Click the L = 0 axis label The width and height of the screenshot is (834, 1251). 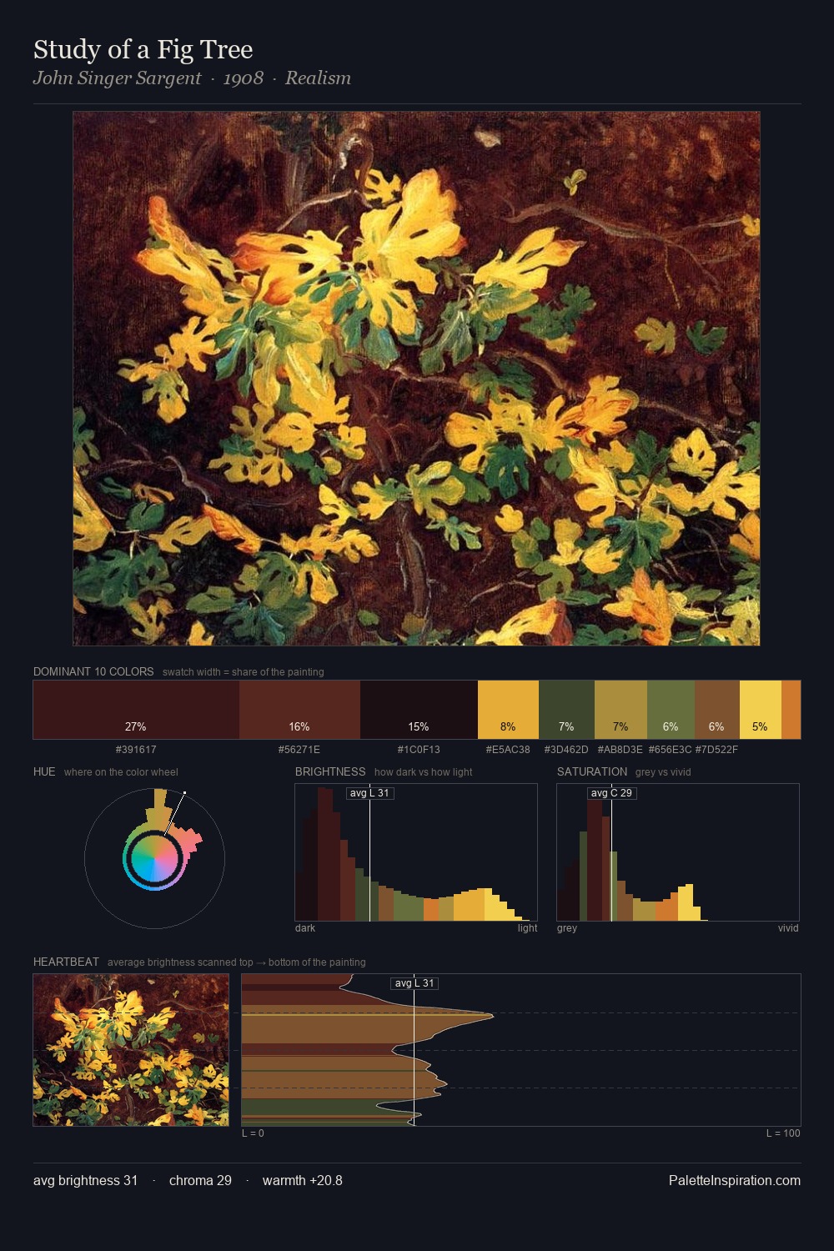[253, 1133]
